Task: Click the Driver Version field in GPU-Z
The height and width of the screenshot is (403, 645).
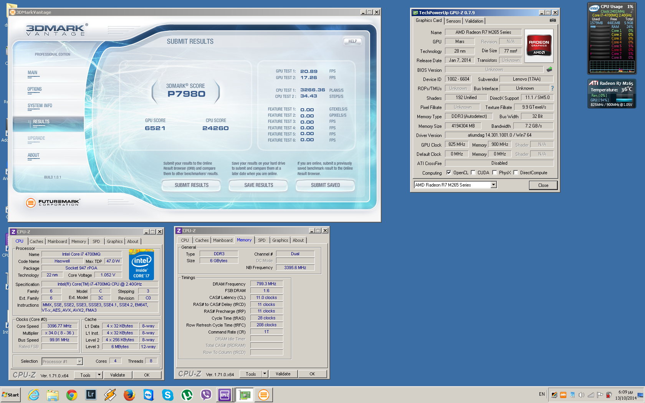Action: tap(499, 135)
